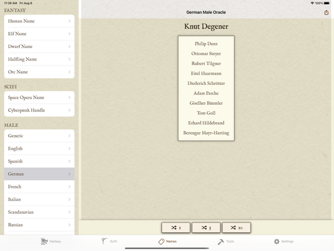Tap the share icon in top bar

point(326,12)
